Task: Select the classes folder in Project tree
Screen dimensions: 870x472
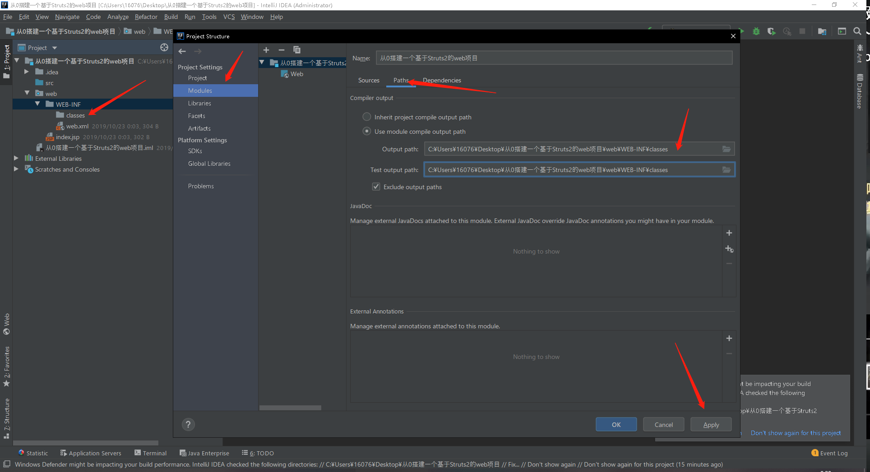Action: pos(75,115)
